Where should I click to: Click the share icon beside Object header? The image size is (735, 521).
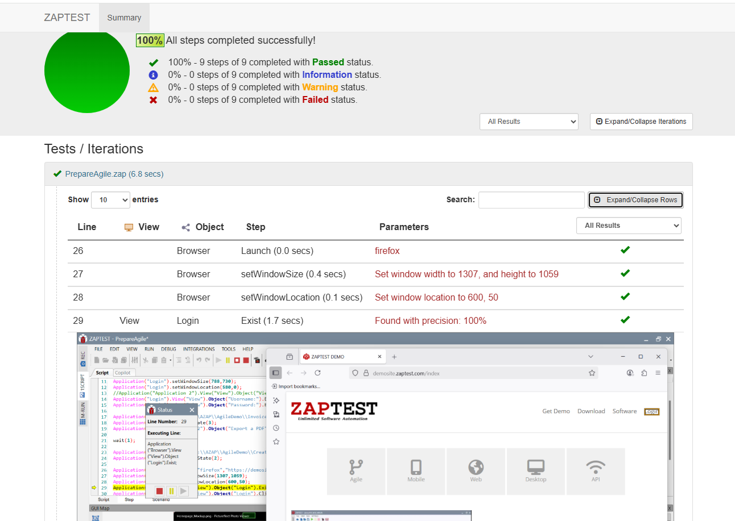[x=185, y=227]
